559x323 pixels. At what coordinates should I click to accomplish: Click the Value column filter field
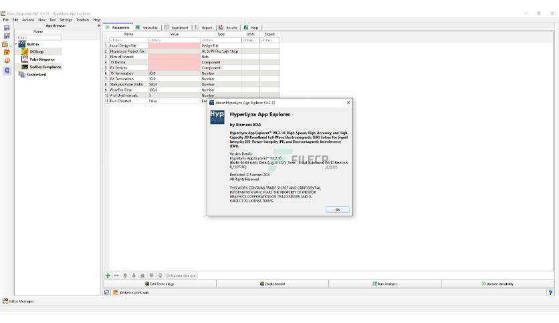tap(175, 40)
